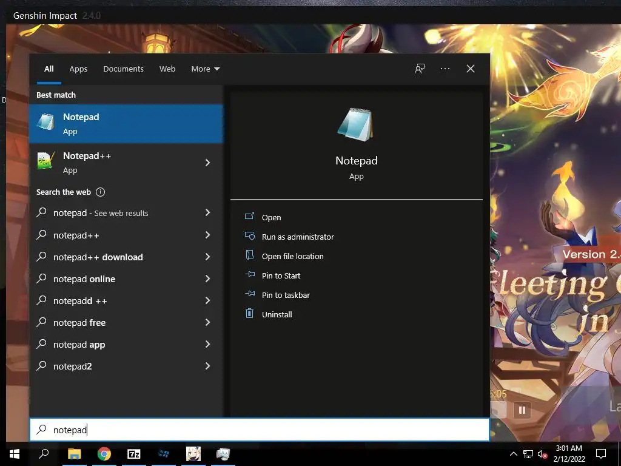Click the Notepad++ icon in results
This screenshot has width=621, height=466.
(x=46, y=160)
